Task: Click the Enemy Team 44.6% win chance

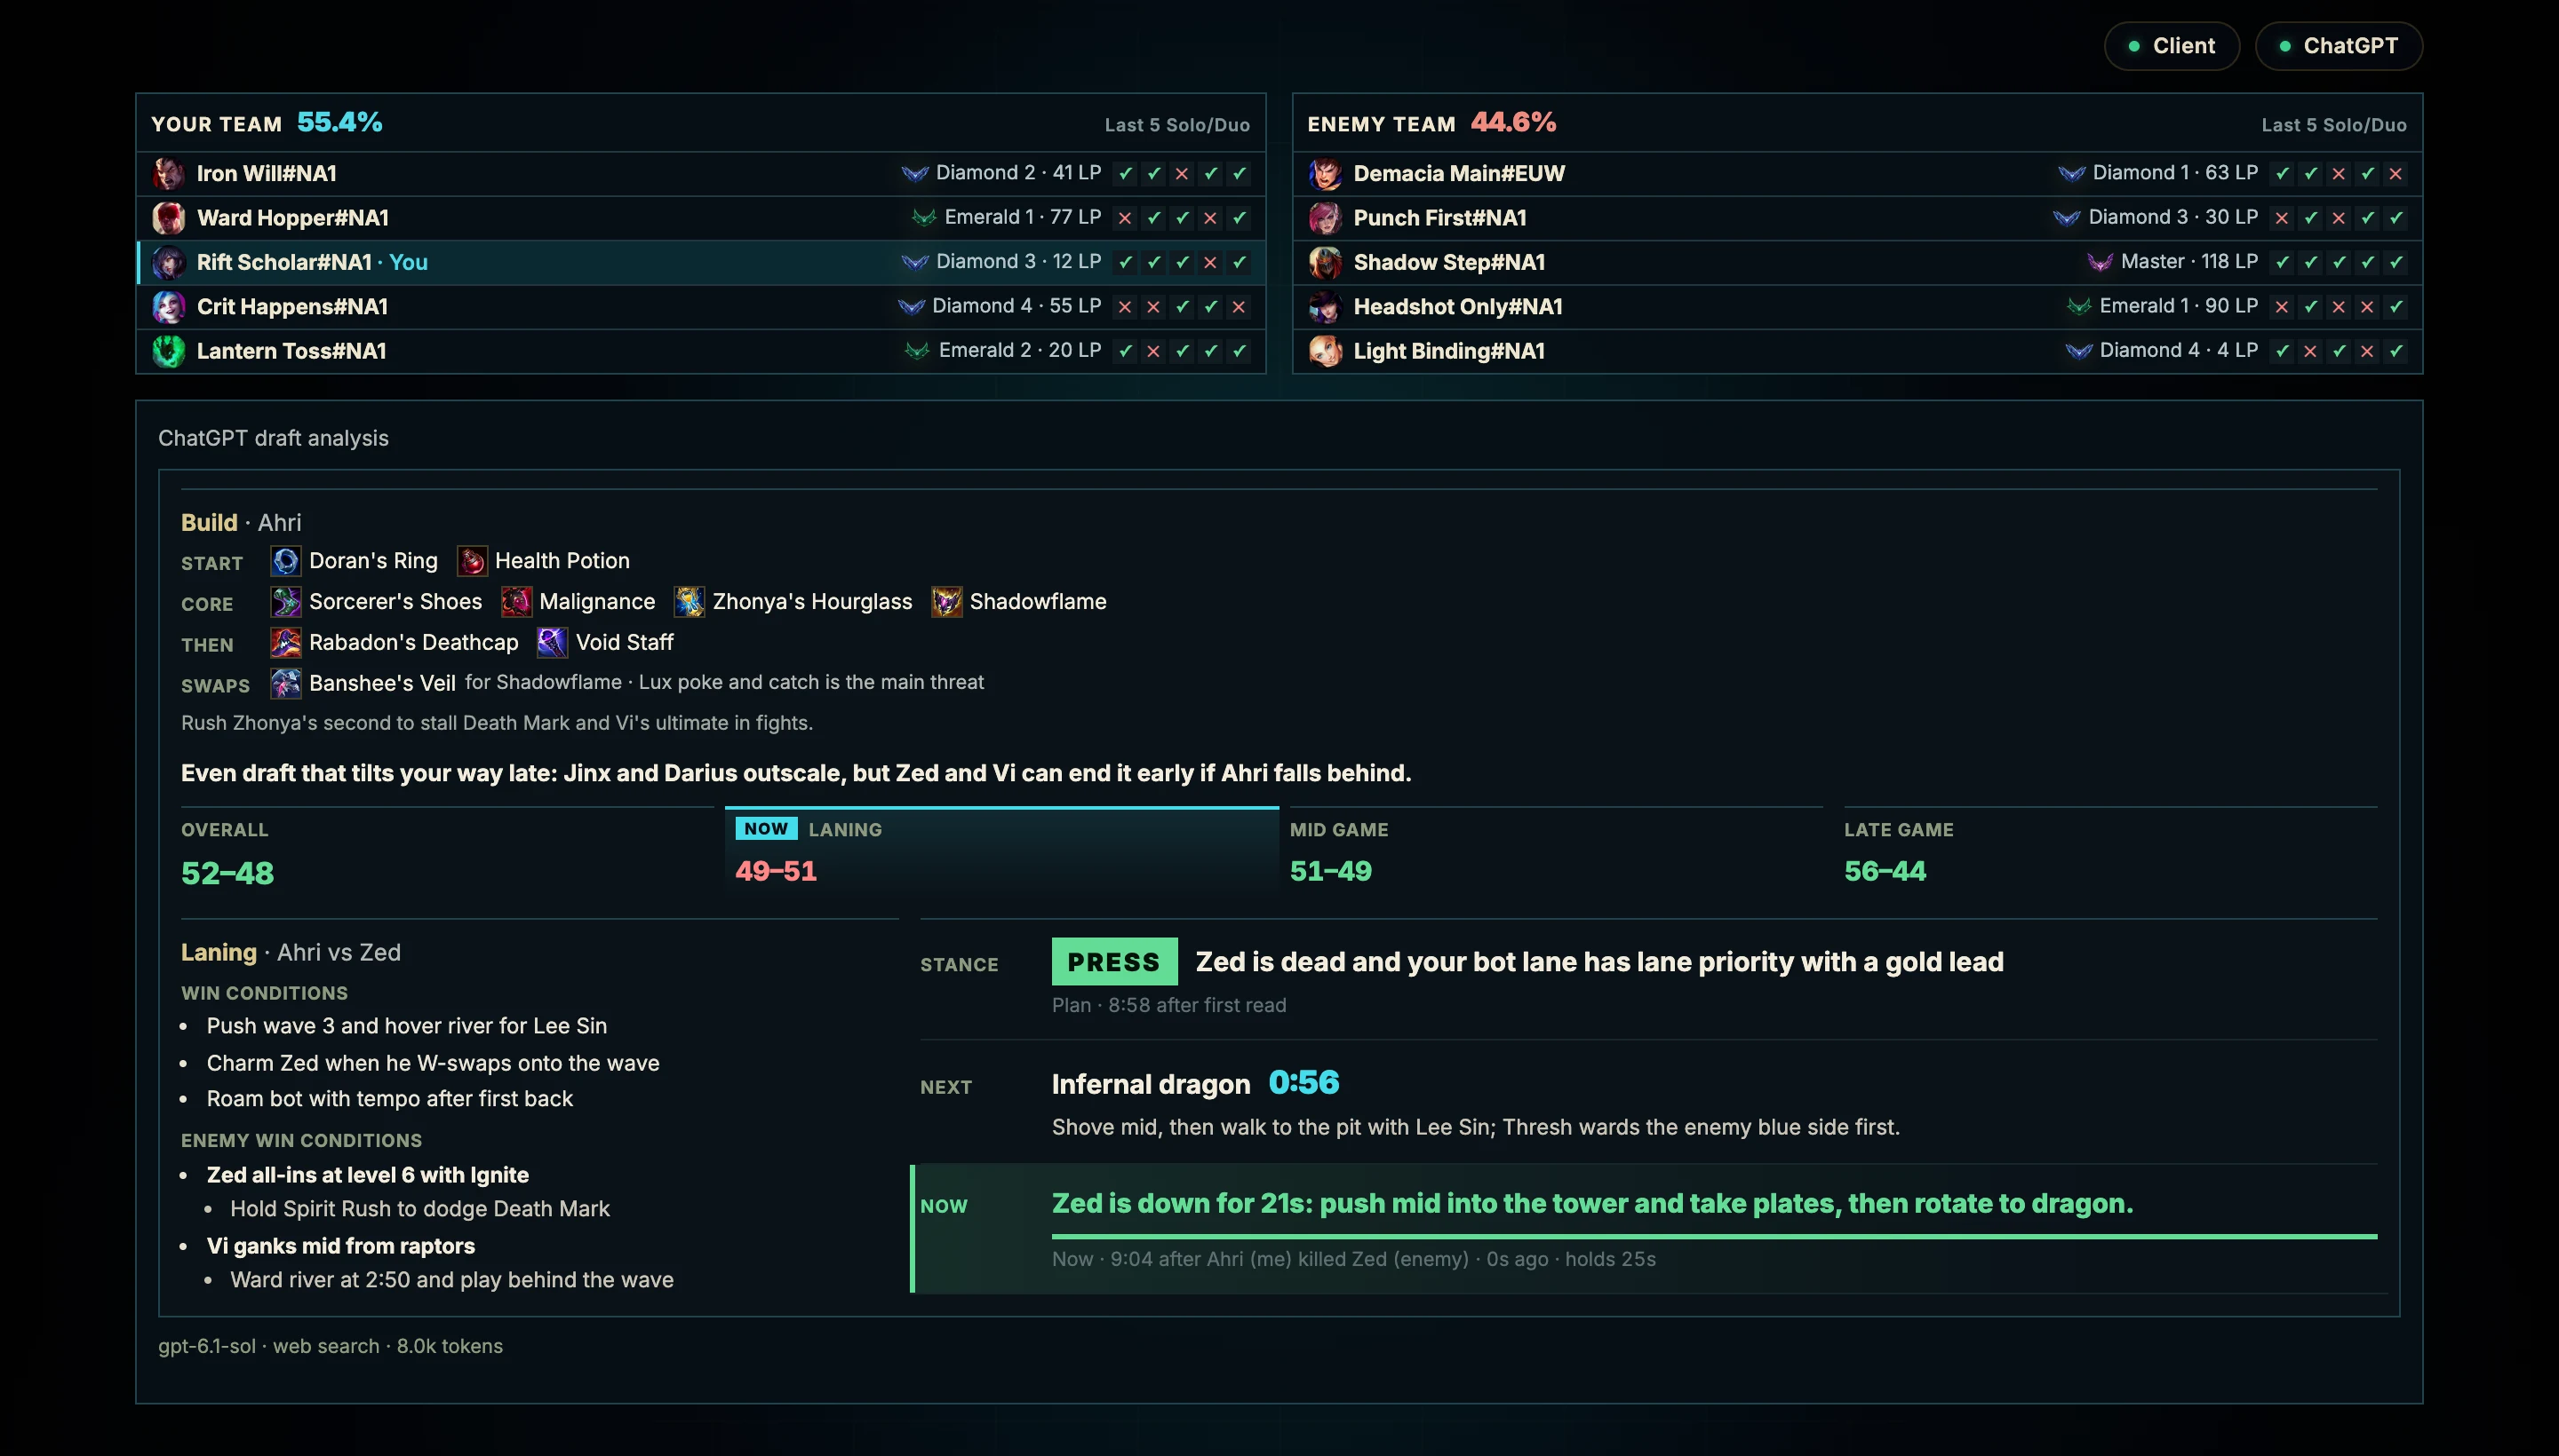Action: pos(1512,123)
